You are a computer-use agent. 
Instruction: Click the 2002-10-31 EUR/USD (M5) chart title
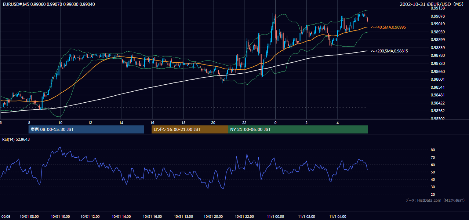tap(432, 4)
